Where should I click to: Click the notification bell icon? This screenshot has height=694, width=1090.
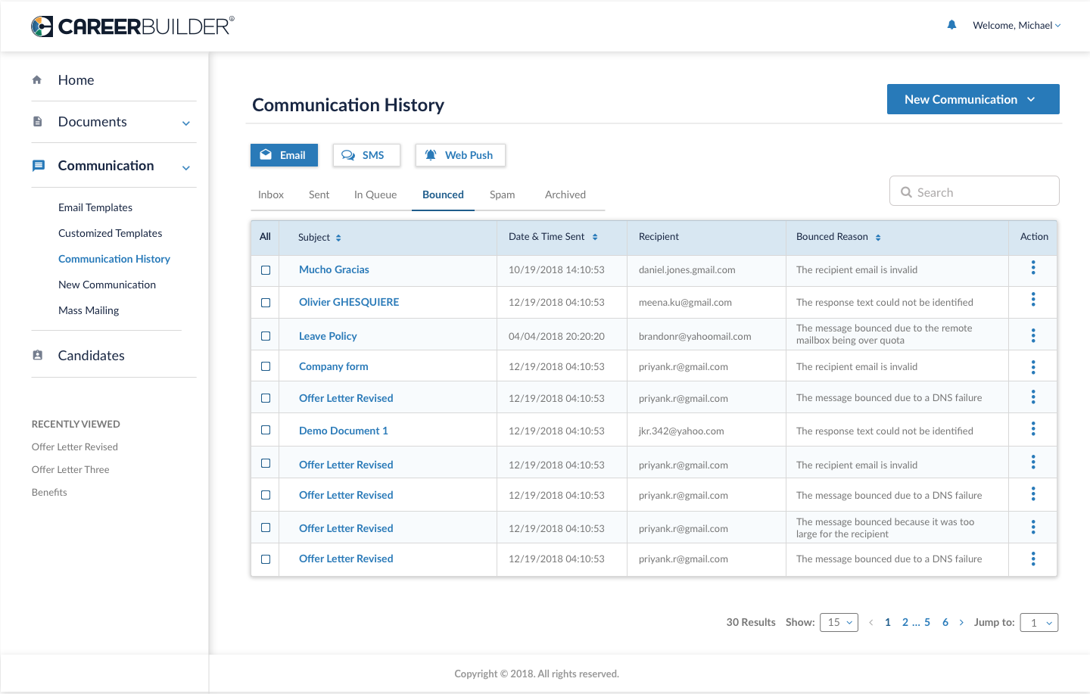951,25
